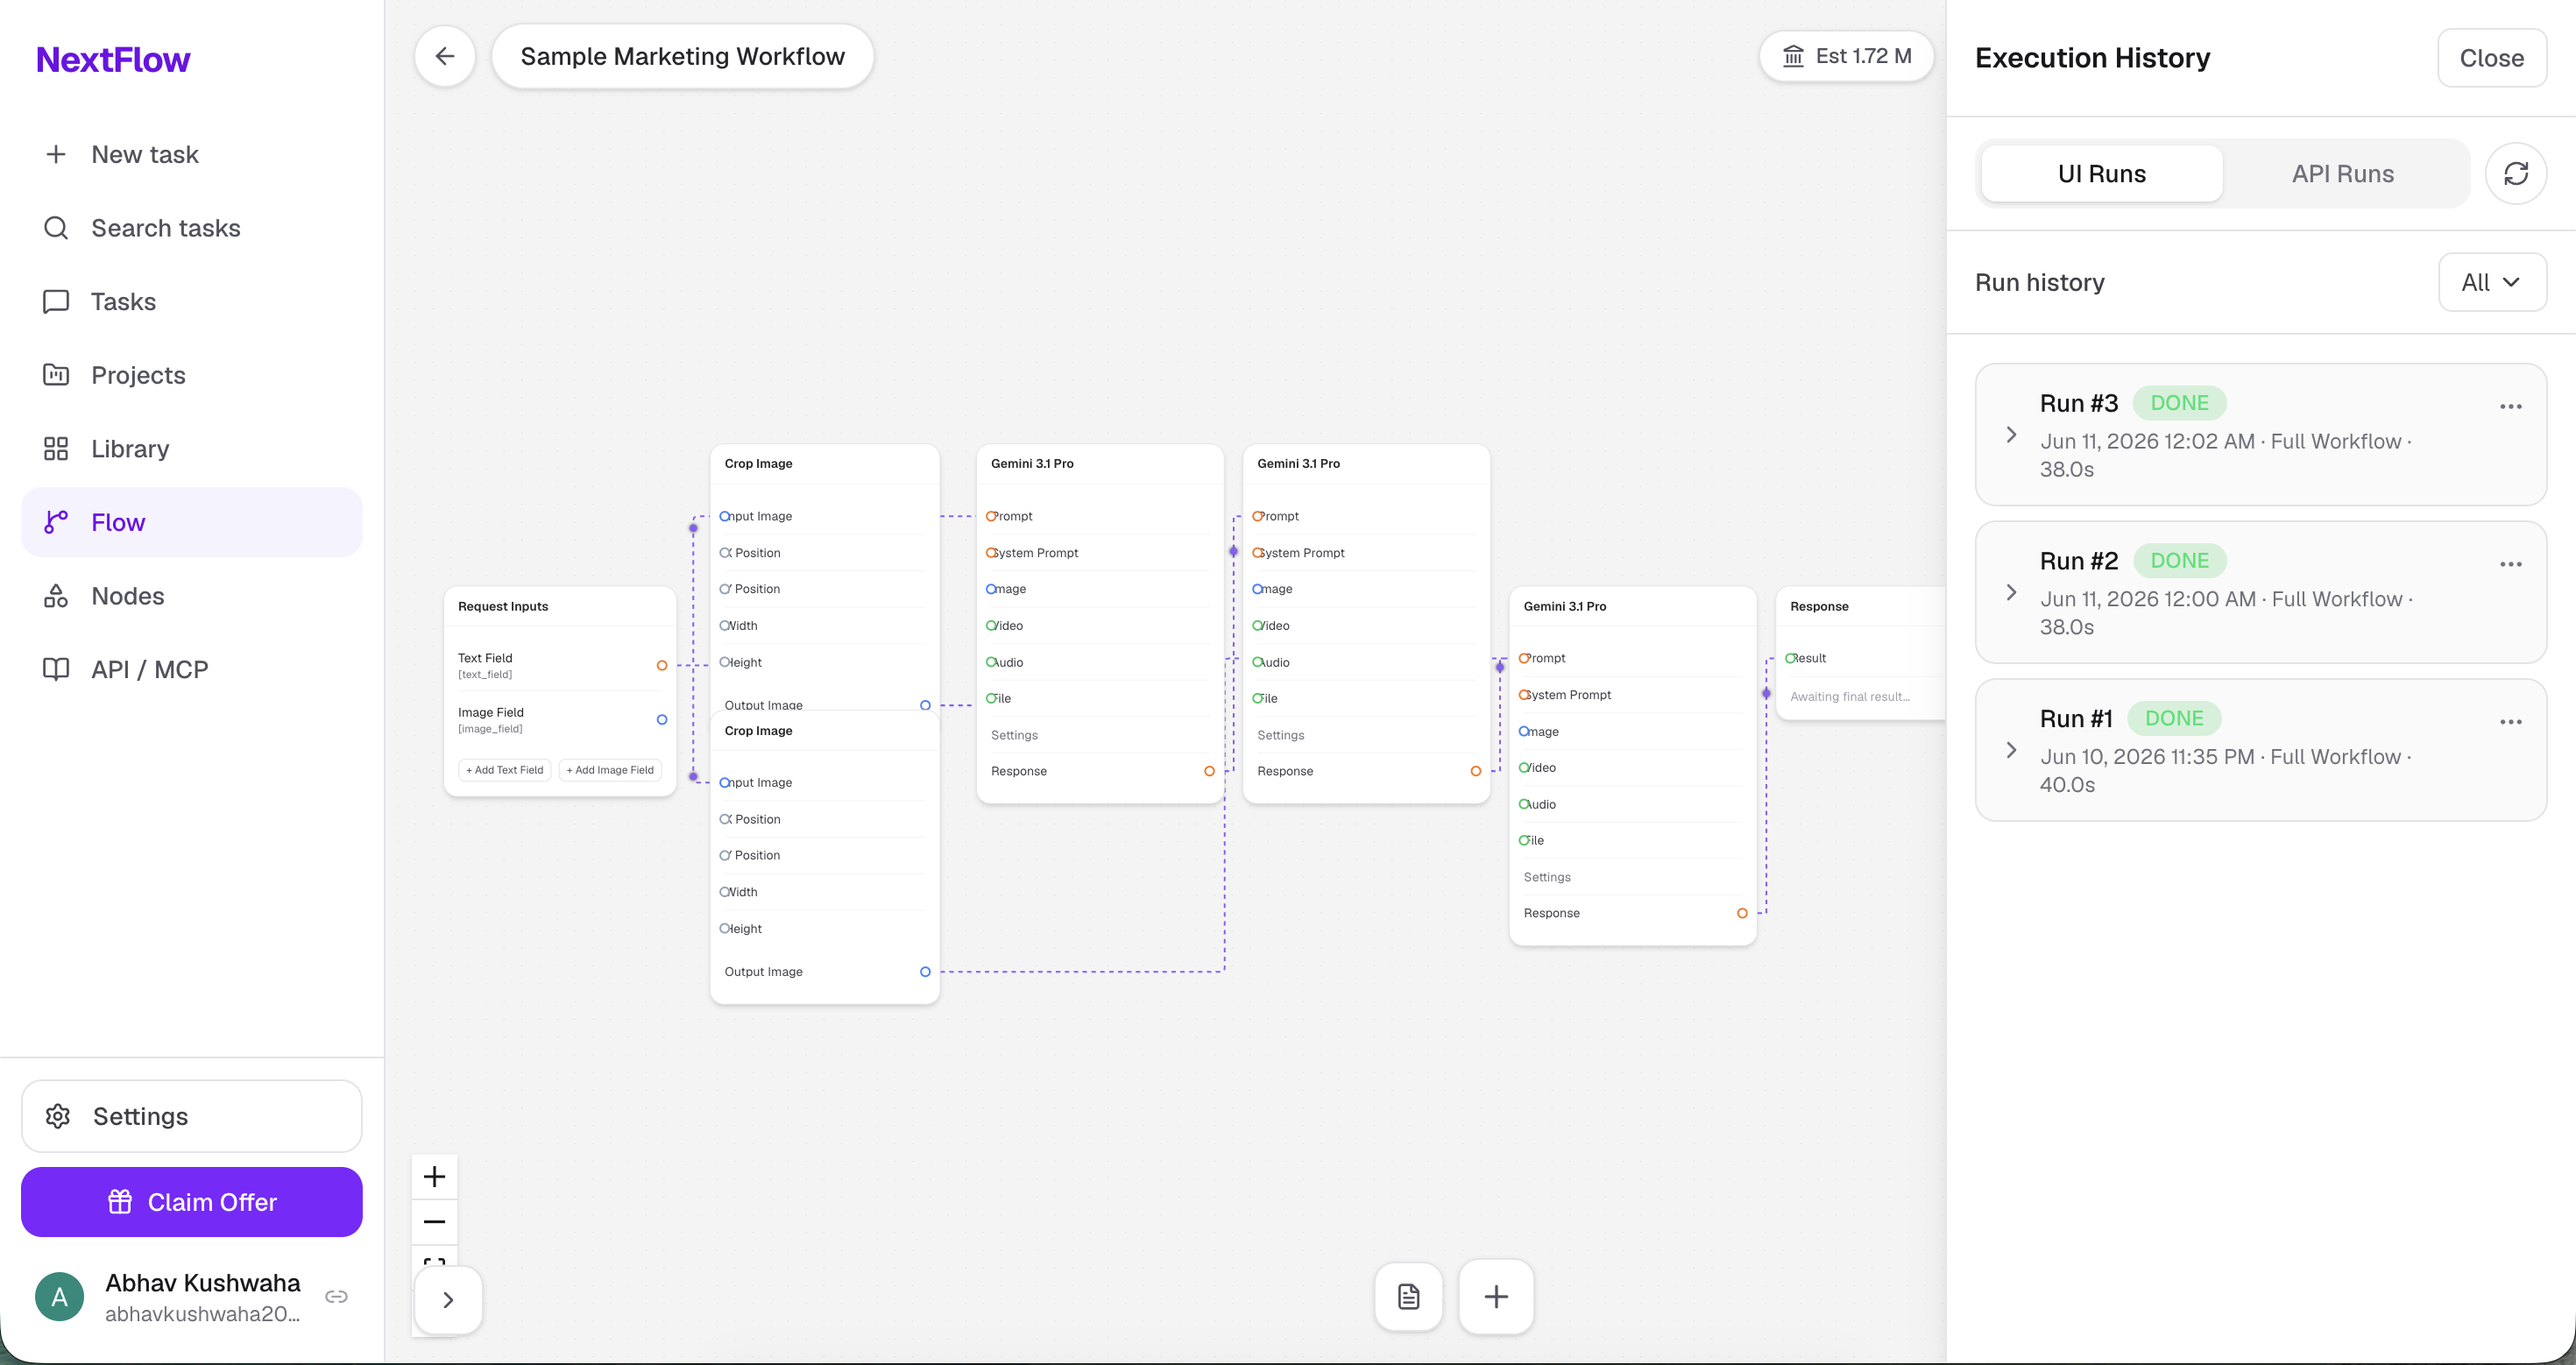Open the All filter dropdown
Screen dimensions: 2576x1365
click(2492, 282)
